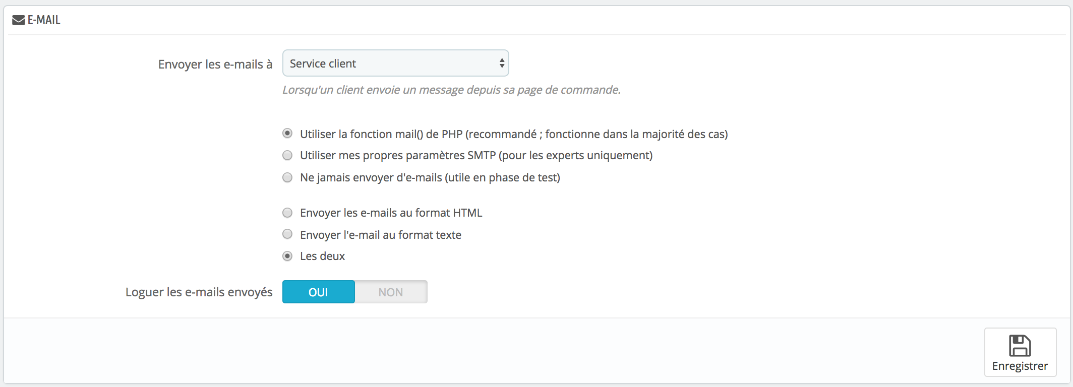Select the 'Les deux' radio option
Screen dimensions: 1073x387
(287, 256)
